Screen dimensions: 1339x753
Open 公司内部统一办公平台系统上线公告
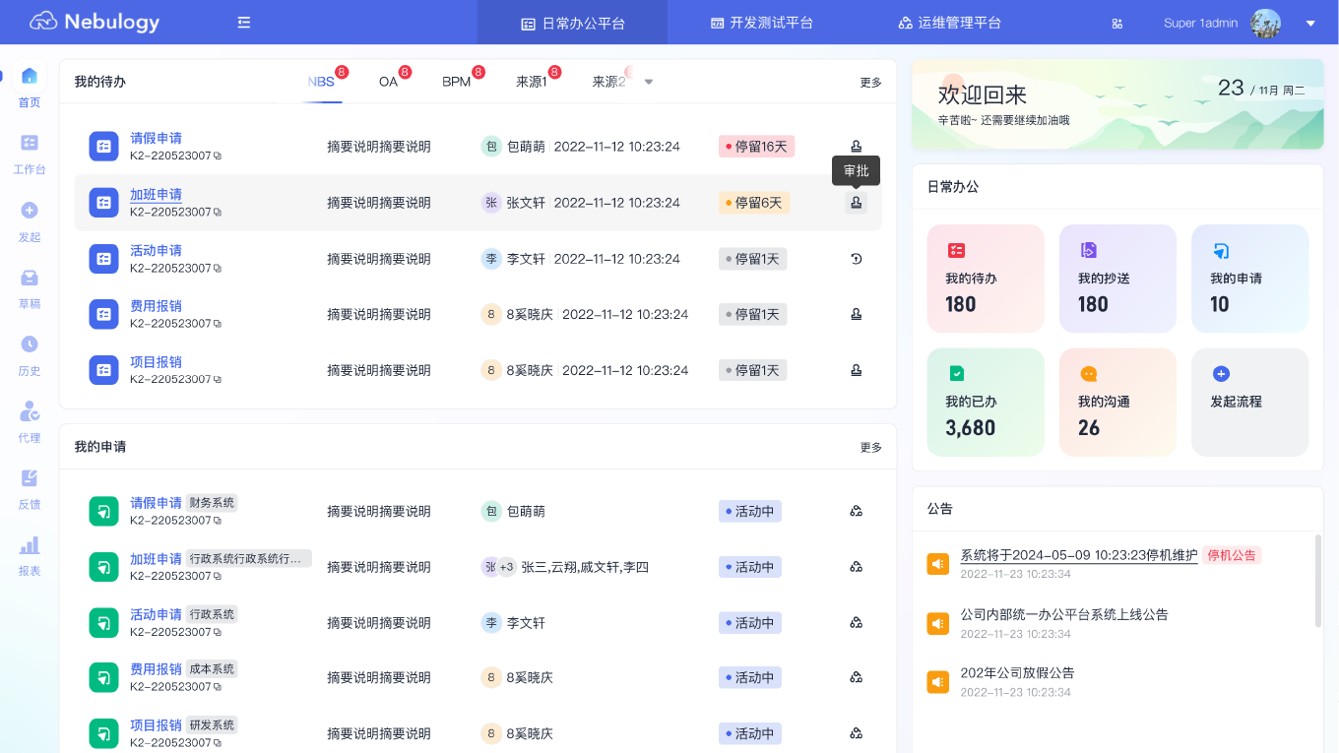1064,614
